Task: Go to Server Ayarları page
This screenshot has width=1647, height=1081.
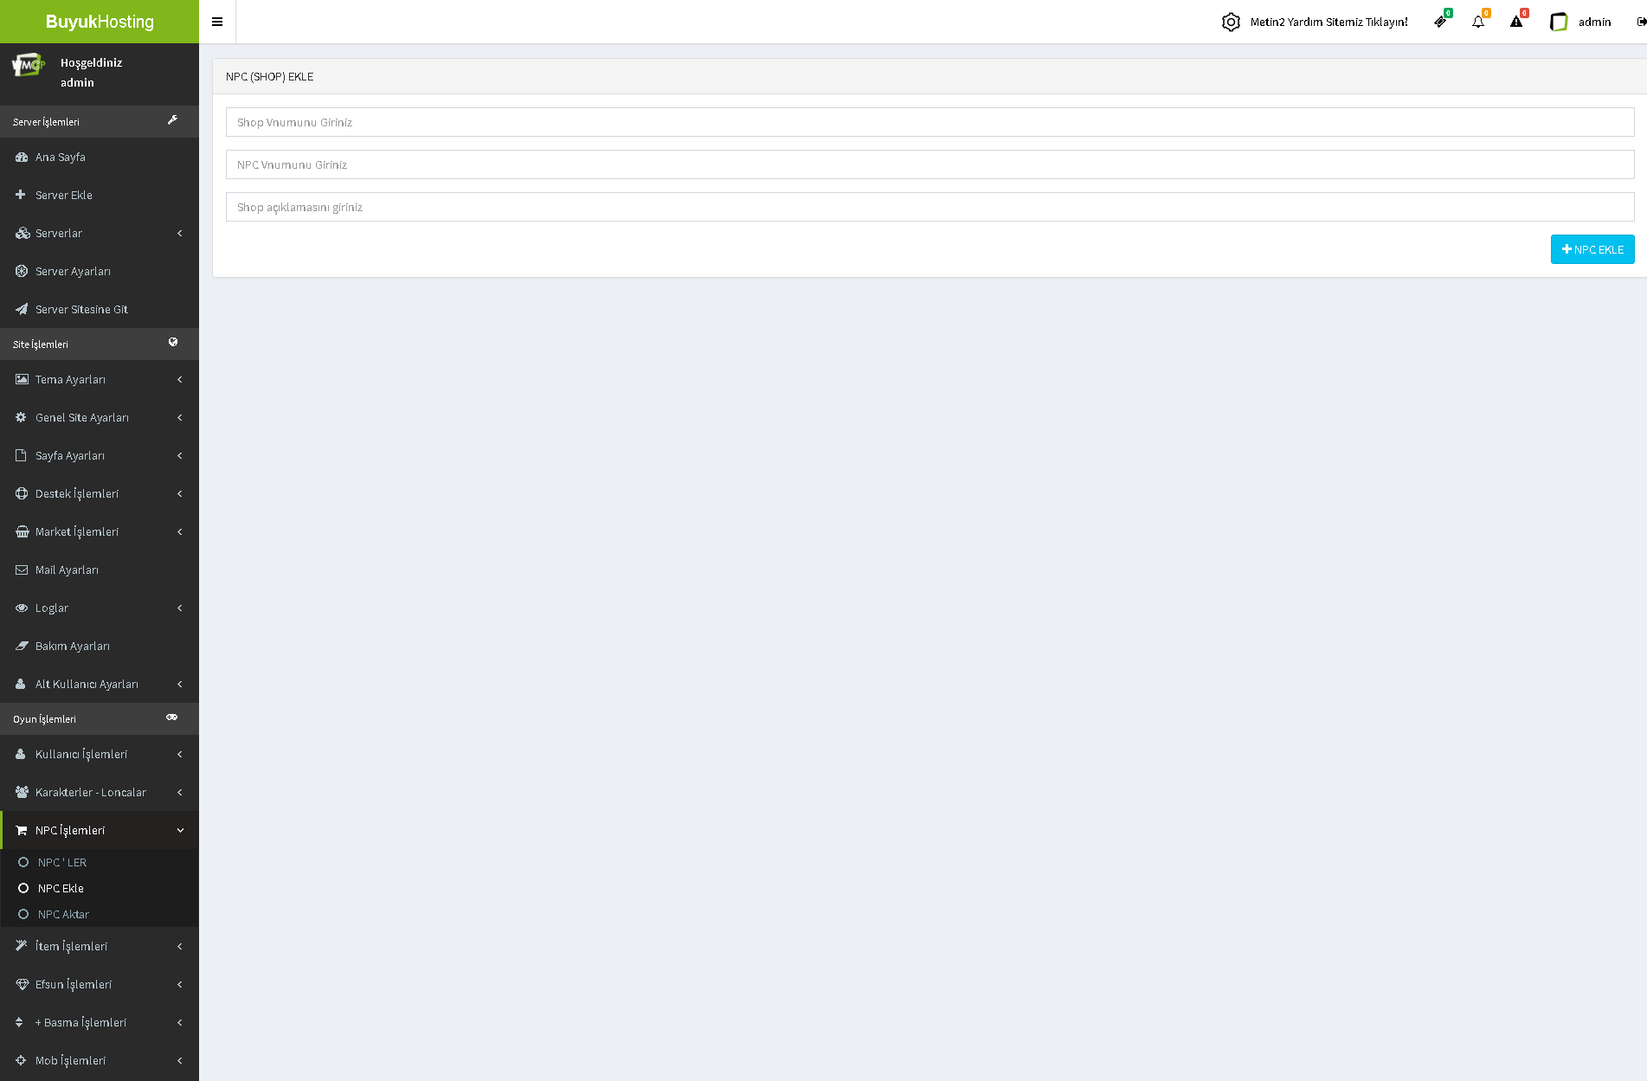Action: point(73,271)
